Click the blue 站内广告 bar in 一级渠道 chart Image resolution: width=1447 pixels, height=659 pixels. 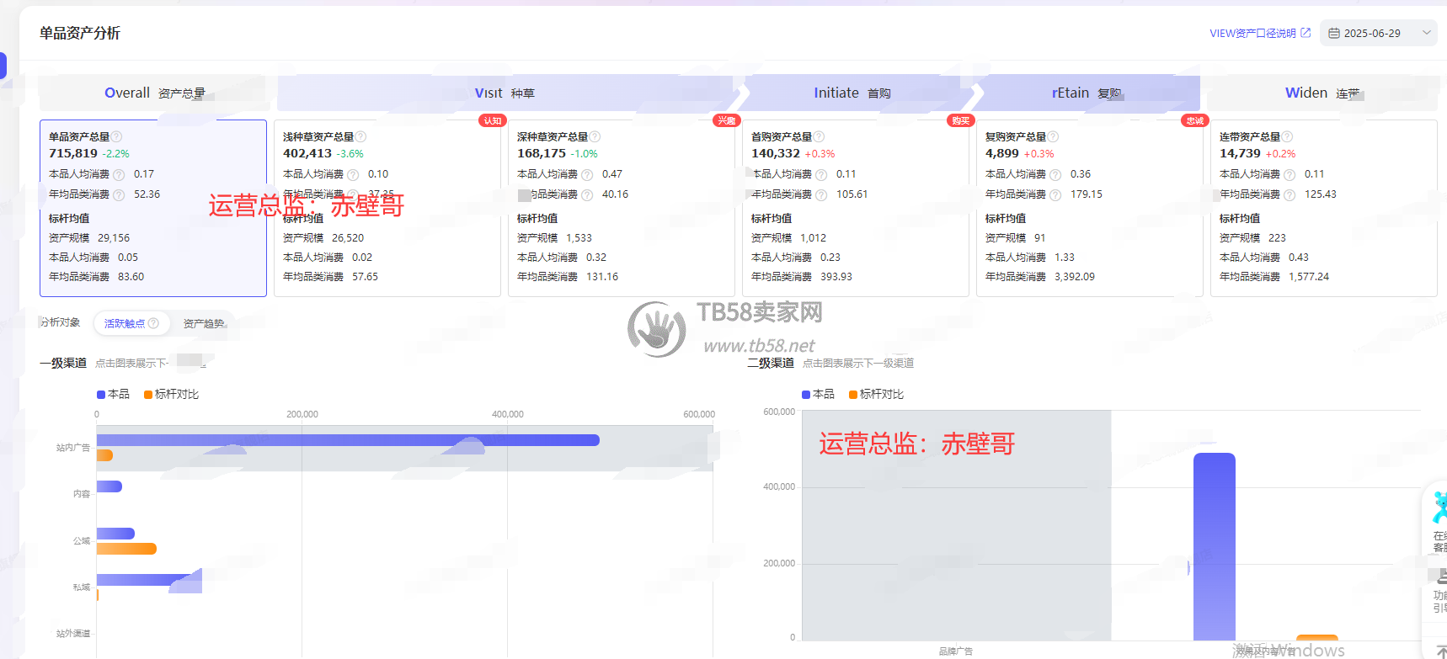(348, 440)
